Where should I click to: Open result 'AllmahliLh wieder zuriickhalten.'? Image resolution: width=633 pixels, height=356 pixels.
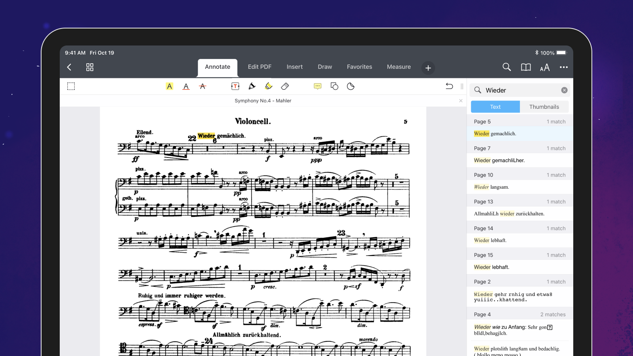[x=520, y=214]
